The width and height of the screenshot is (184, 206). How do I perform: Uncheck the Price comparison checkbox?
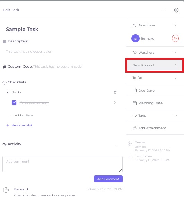[14, 102]
